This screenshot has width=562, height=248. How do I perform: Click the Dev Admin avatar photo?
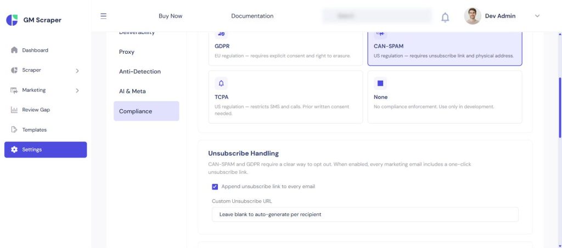coord(473,16)
